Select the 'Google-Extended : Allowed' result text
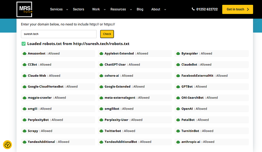Viewport: 262px width, 152px height. coord(125,86)
